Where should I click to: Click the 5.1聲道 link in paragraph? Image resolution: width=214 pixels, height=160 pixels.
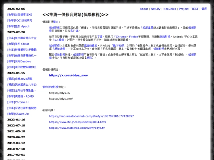[x=59, y=40]
